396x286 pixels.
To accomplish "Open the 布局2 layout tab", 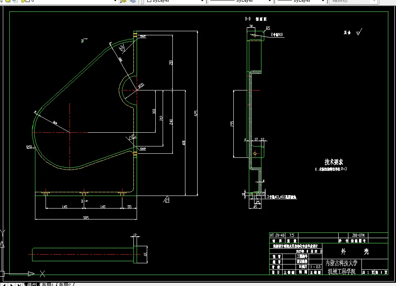I will click(65, 284).
